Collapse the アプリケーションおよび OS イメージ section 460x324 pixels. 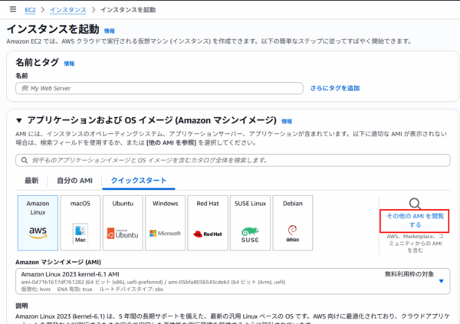pyautogui.click(x=19, y=120)
